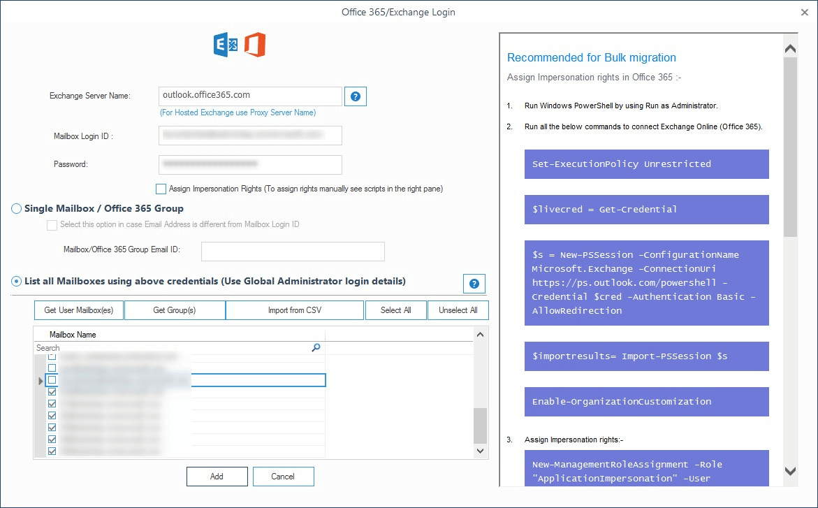Click the Set-ExecutionPolicy Unrestricted command block
The image size is (818, 508).
646,164
